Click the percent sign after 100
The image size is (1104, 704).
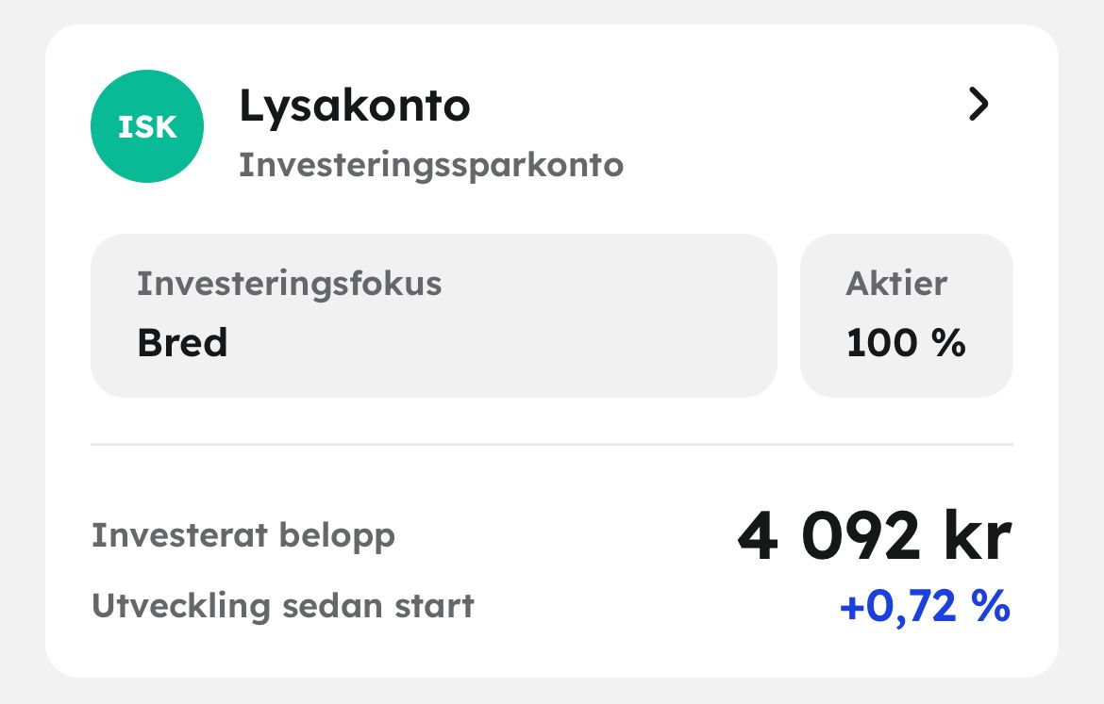coord(951,343)
